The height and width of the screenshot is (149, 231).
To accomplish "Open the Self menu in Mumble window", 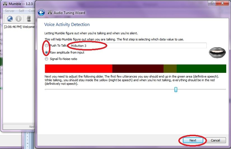I will 21,11.
